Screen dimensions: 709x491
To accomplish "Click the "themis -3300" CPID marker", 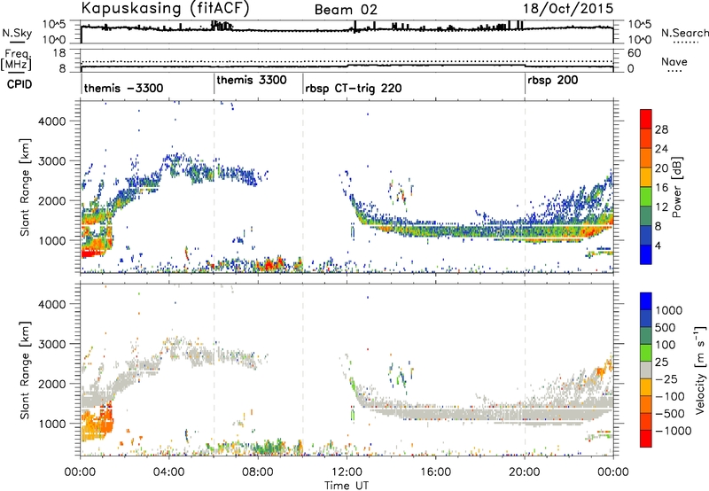I will pyautogui.click(x=123, y=88).
